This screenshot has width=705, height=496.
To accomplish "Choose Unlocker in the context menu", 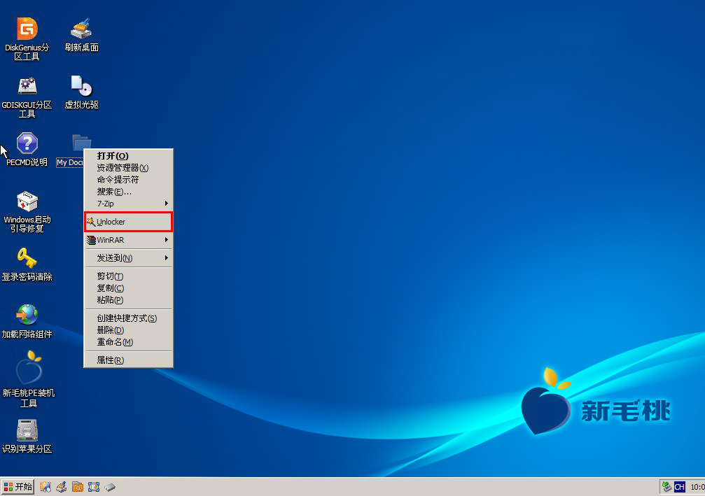I will click(129, 222).
